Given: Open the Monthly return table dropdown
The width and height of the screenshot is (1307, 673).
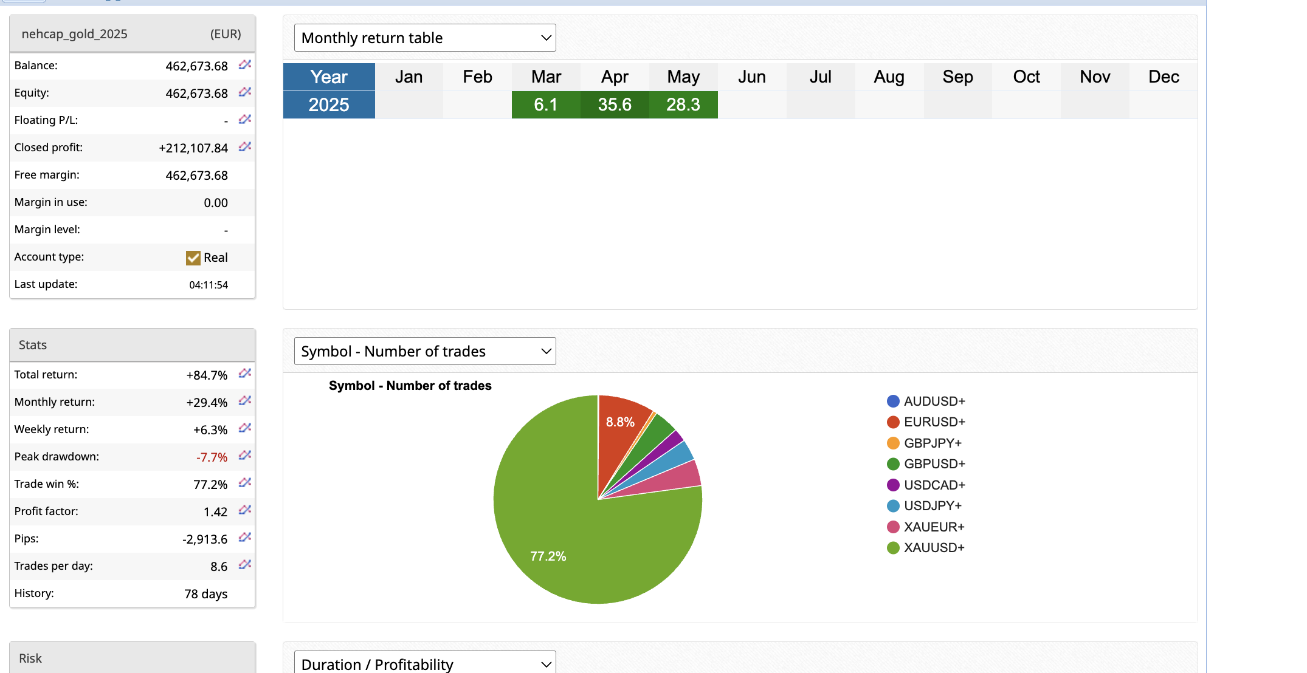Looking at the screenshot, I should point(425,38).
